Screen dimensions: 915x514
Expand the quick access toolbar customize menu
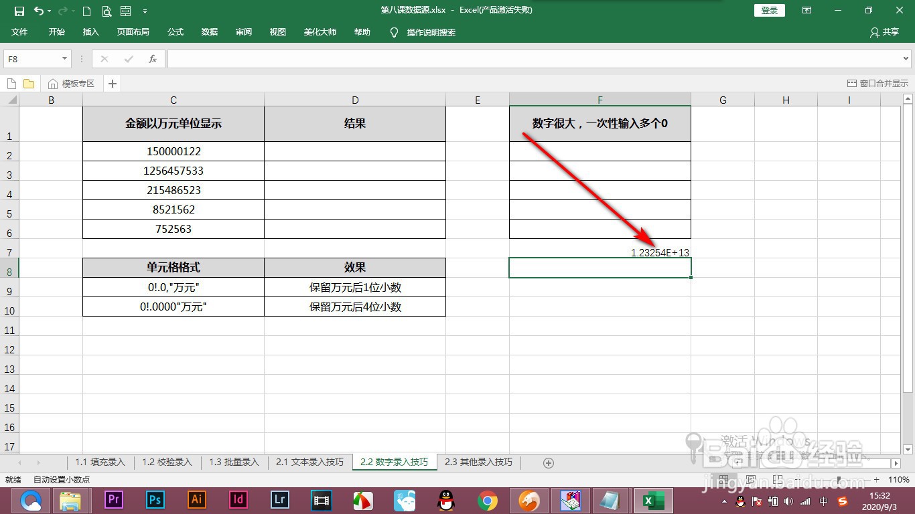tap(143, 11)
